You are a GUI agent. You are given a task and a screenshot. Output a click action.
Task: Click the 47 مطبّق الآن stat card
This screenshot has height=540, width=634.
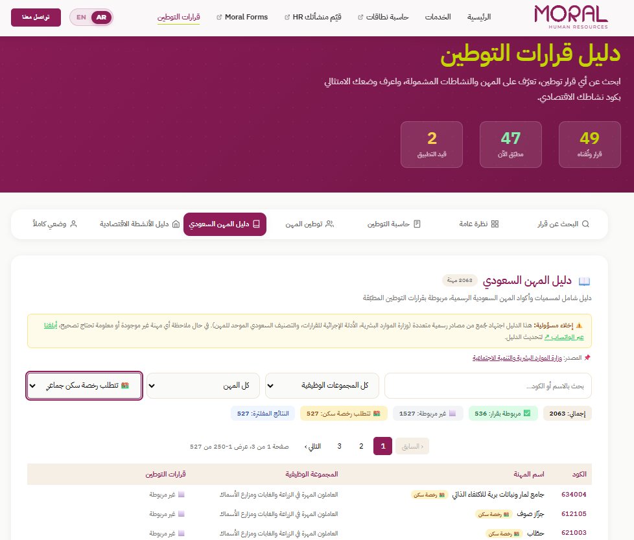coord(511,145)
